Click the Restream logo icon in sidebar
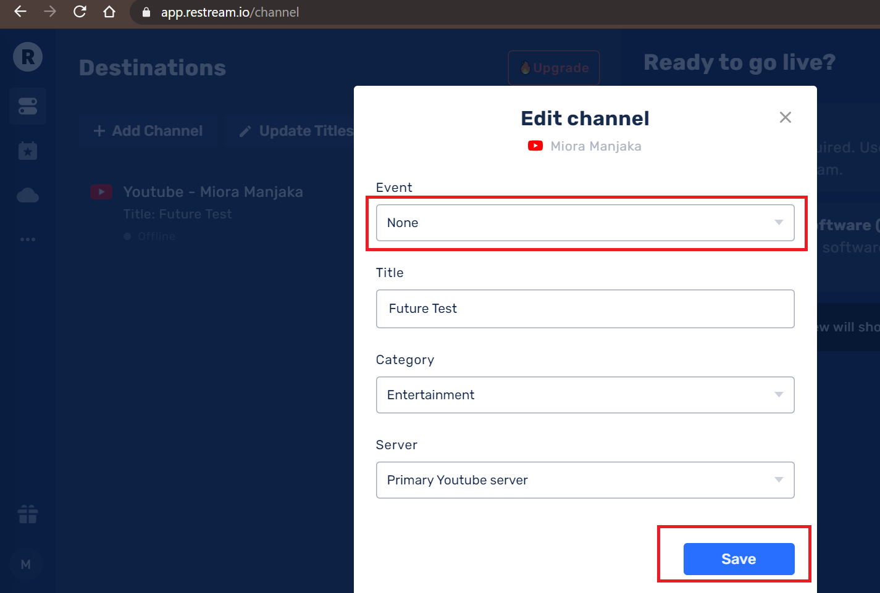The image size is (880, 593). point(28,57)
